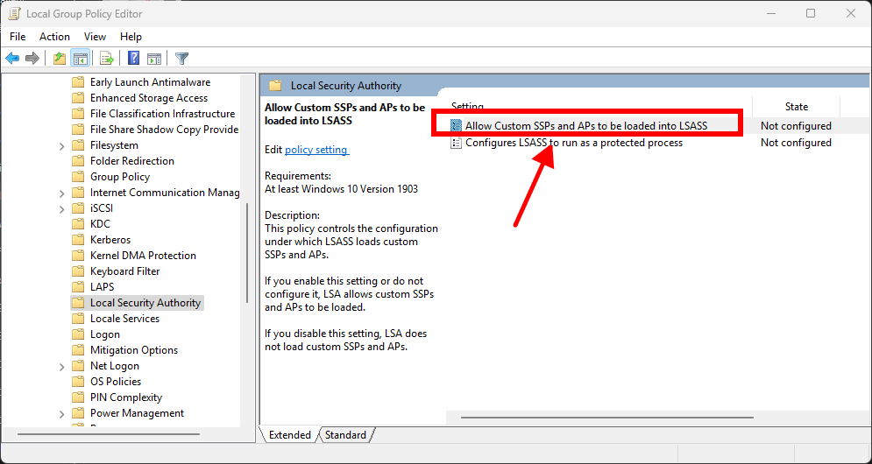Viewport: 872px width, 464px height.
Task: Click the Forward arrow toolbar icon
Action: [x=32, y=59]
